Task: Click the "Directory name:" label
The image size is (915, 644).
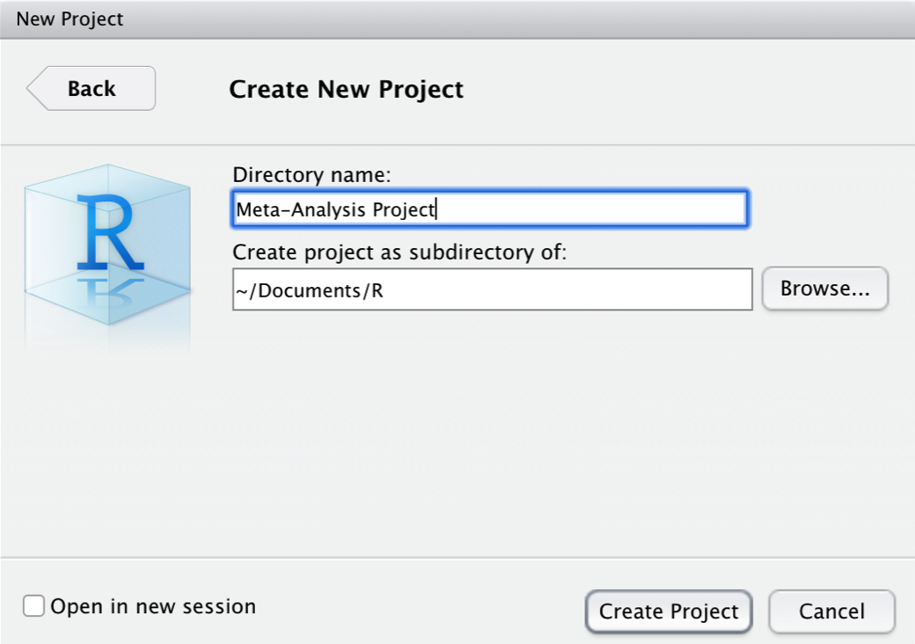Action: pos(311,175)
